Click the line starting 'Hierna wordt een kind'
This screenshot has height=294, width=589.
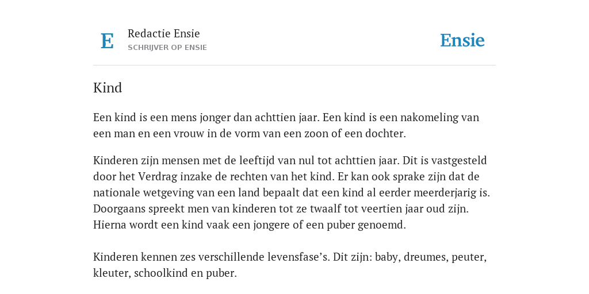click(250, 225)
